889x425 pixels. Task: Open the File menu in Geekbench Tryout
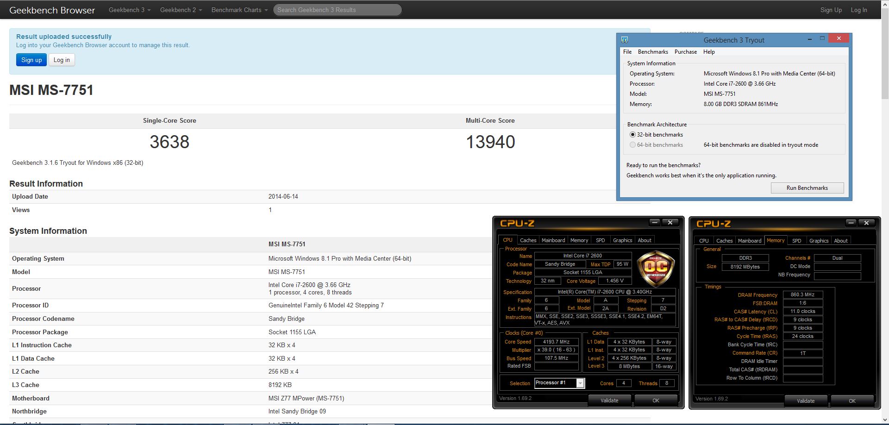click(627, 52)
